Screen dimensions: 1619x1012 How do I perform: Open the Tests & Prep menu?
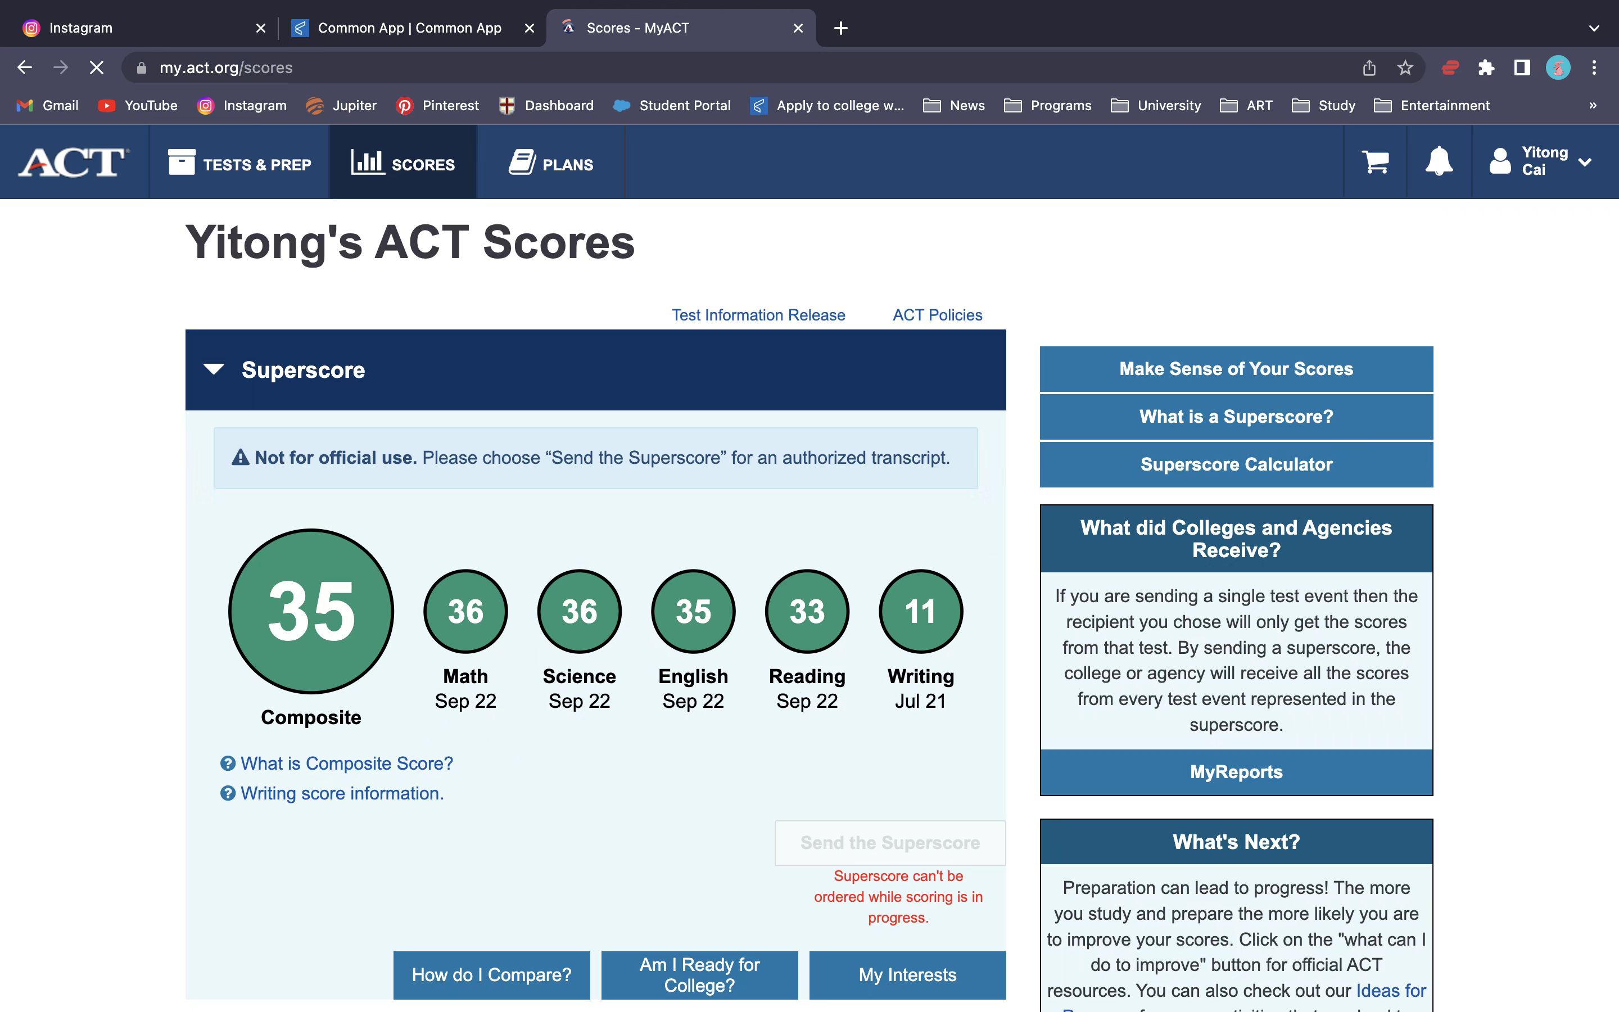pos(239,162)
